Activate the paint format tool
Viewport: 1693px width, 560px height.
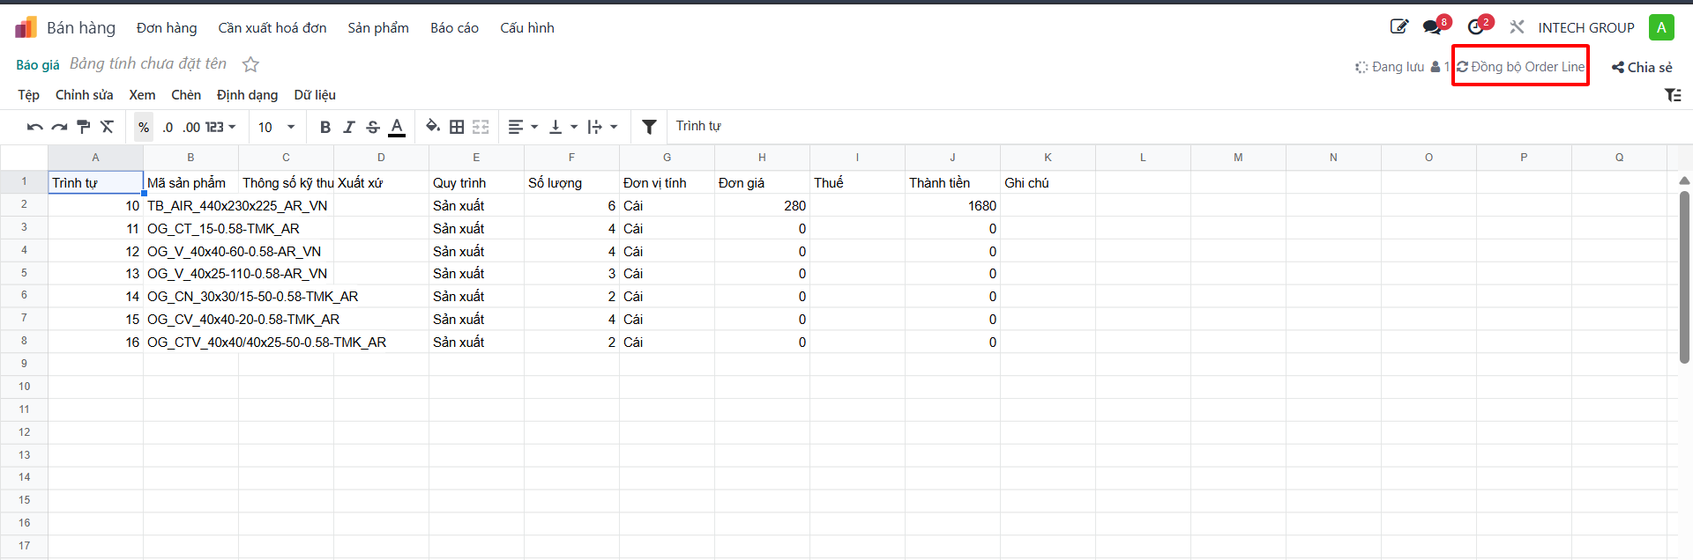pyautogui.click(x=84, y=127)
